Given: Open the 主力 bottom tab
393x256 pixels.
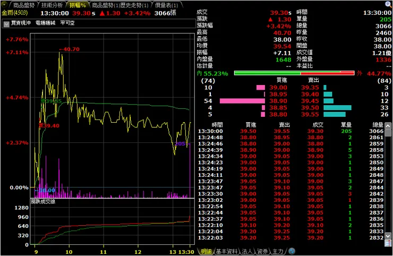Looking at the screenshot, I should [278, 251].
